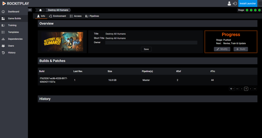Viewport: 262px width, 138px height.
Task: Click the Install Launcher button
Action: [248, 4]
